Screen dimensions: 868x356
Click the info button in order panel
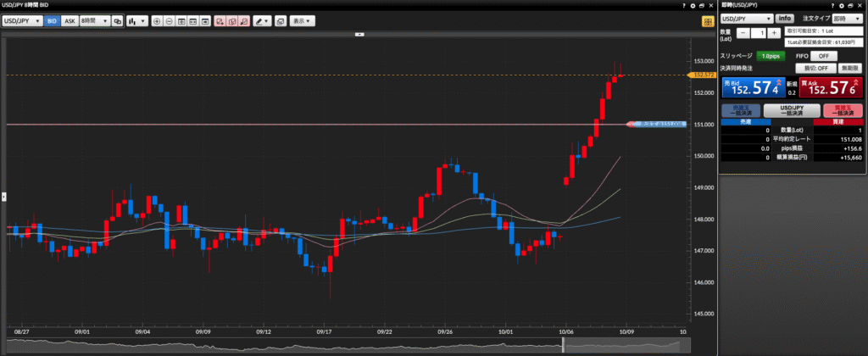(x=784, y=18)
